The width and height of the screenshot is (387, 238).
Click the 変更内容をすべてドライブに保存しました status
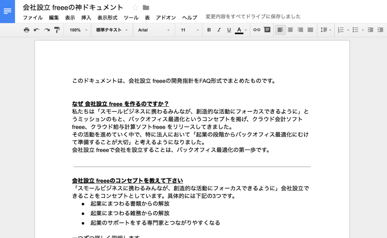(253, 17)
